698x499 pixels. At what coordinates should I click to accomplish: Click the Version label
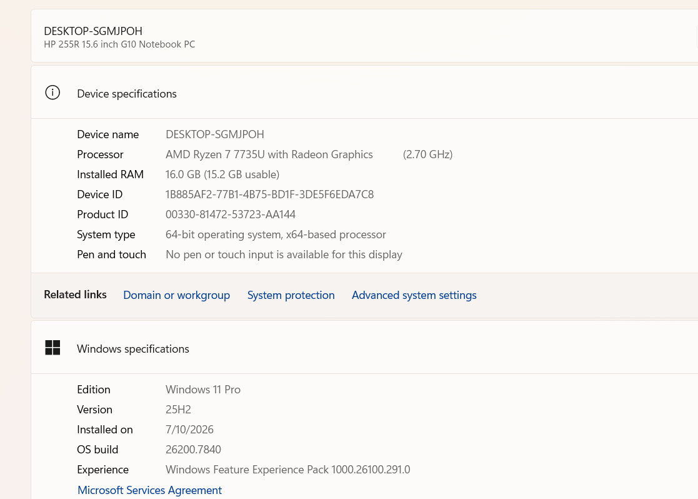coord(94,410)
